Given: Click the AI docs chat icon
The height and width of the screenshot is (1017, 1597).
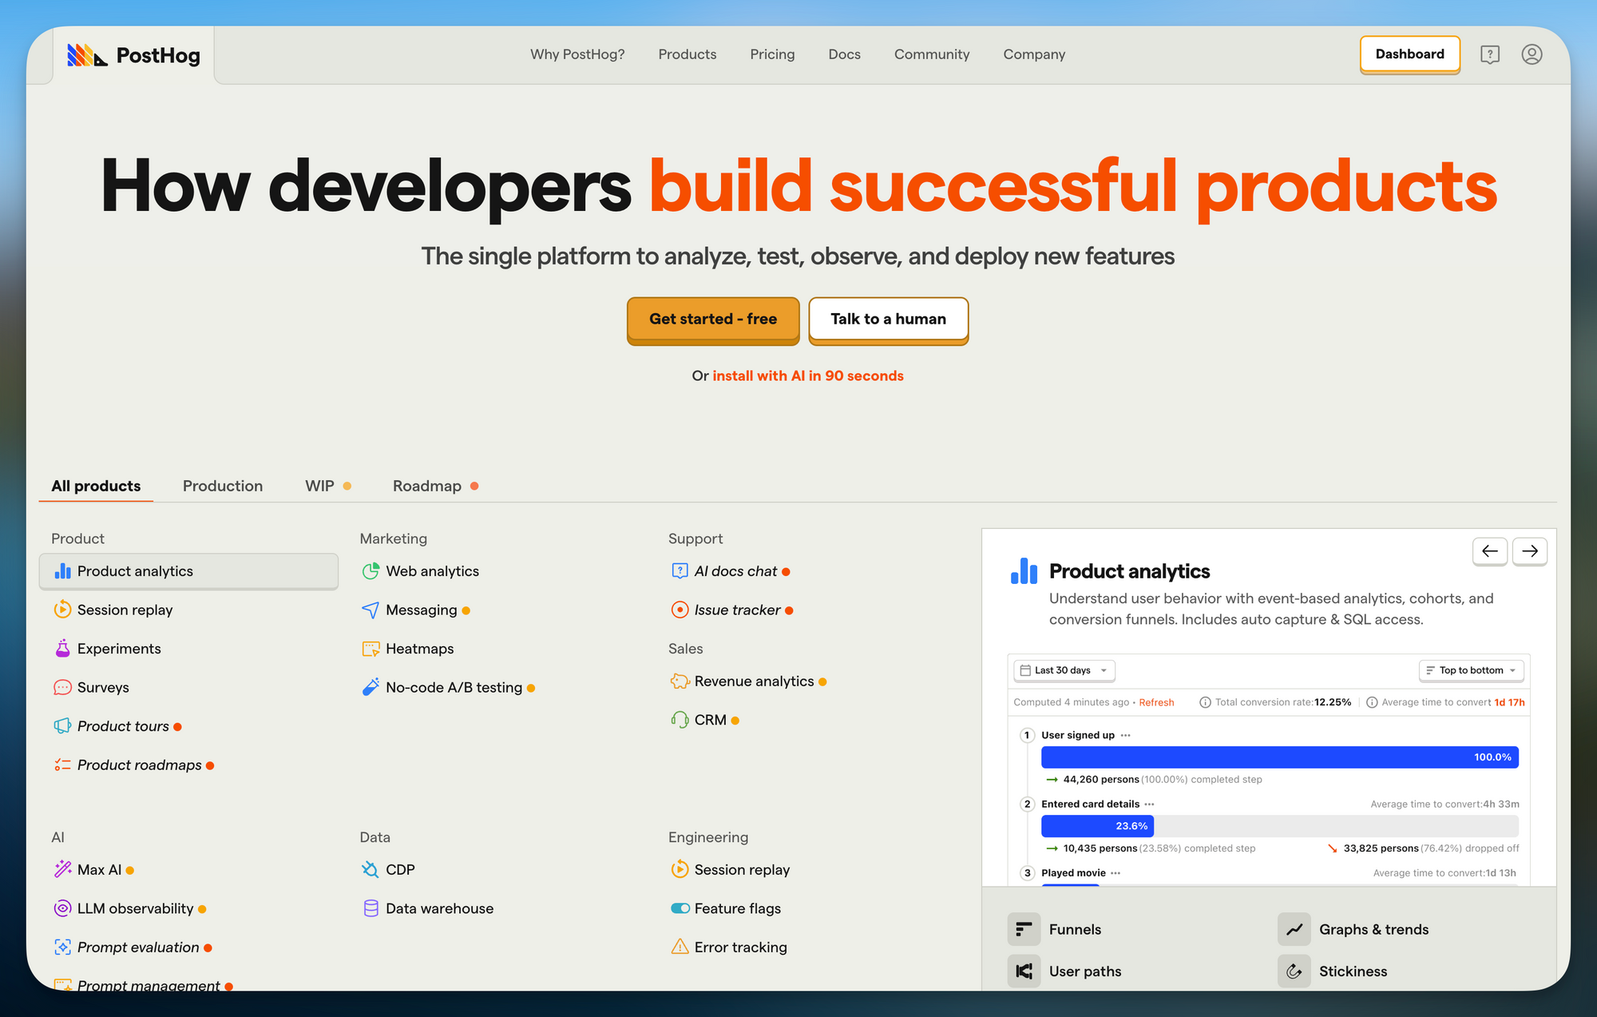Looking at the screenshot, I should (680, 571).
